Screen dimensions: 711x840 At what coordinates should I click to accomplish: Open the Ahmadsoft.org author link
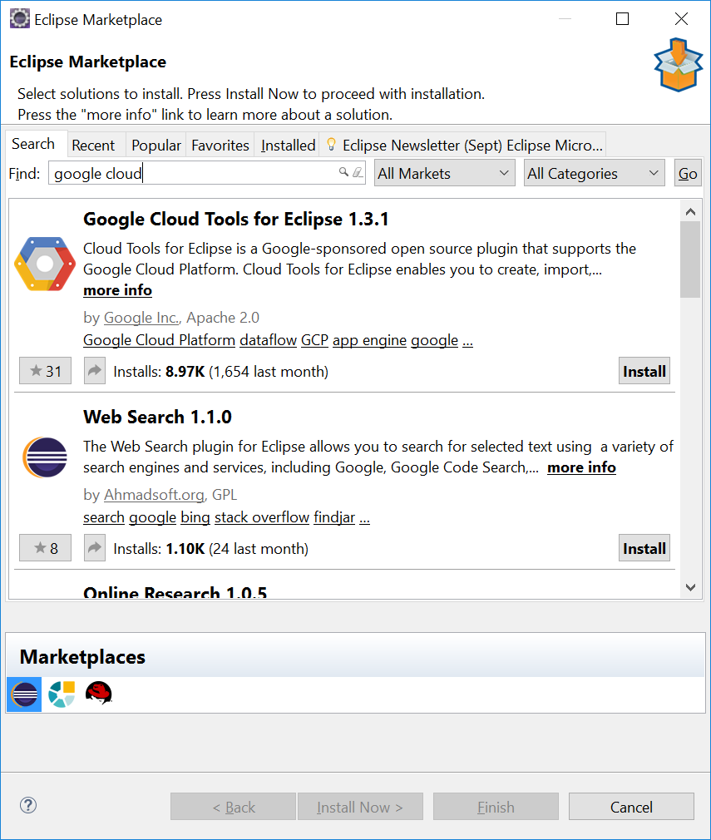click(155, 495)
